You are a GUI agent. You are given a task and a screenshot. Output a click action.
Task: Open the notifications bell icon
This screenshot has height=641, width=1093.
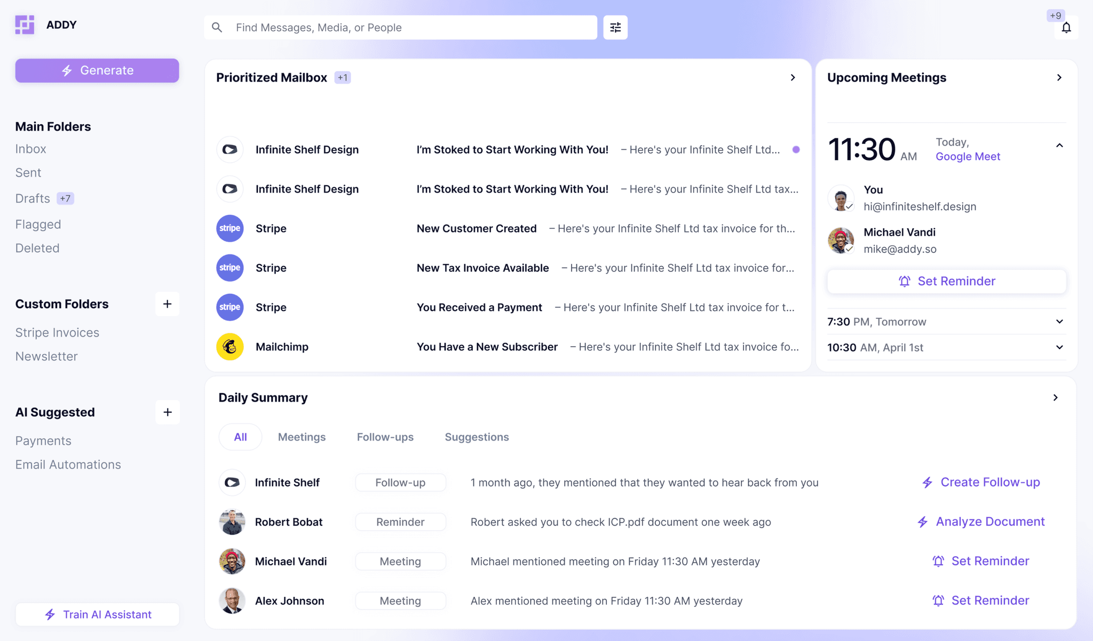[x=1066, y=28]
